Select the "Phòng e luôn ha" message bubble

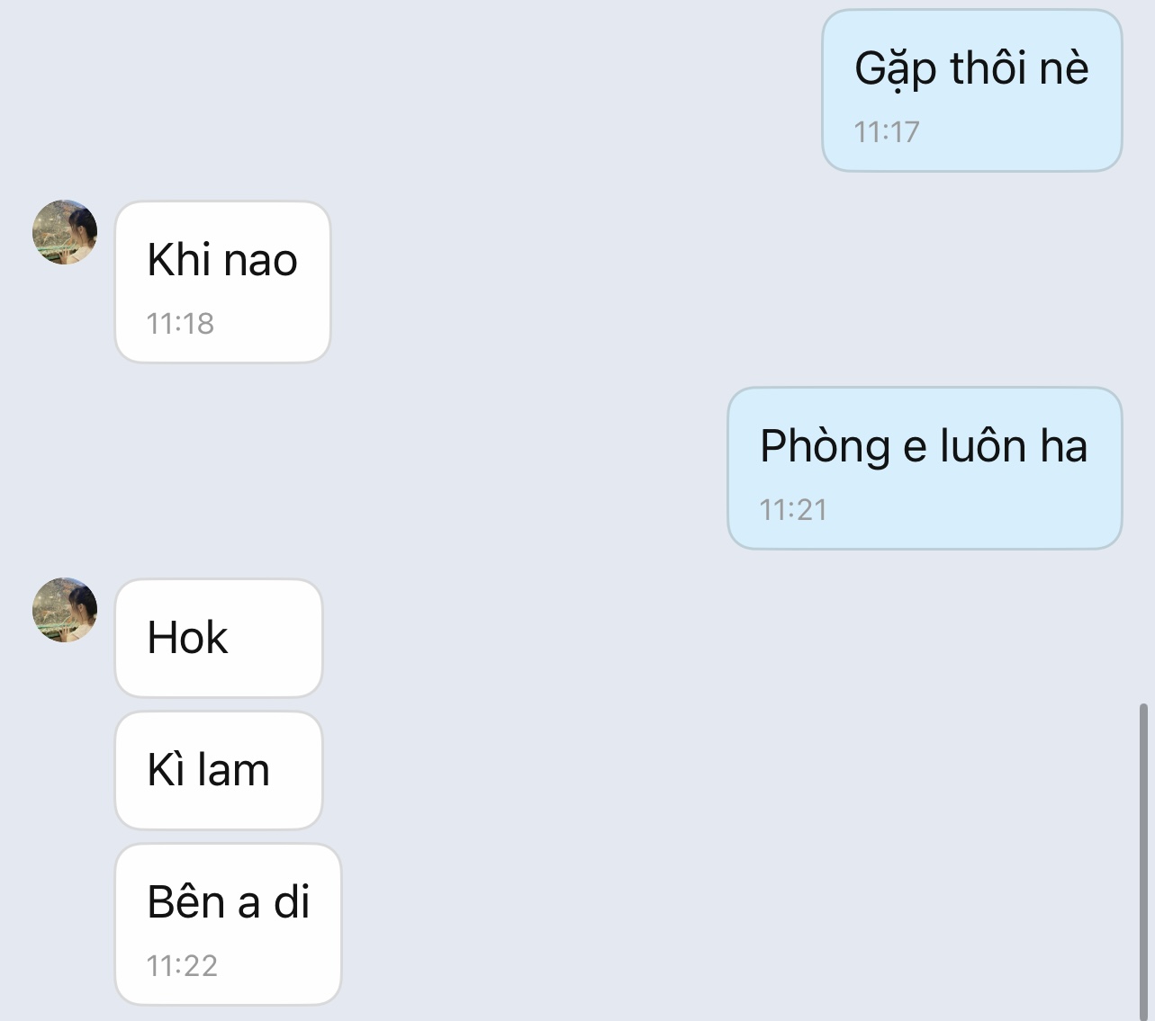click(x=924, y=468)
